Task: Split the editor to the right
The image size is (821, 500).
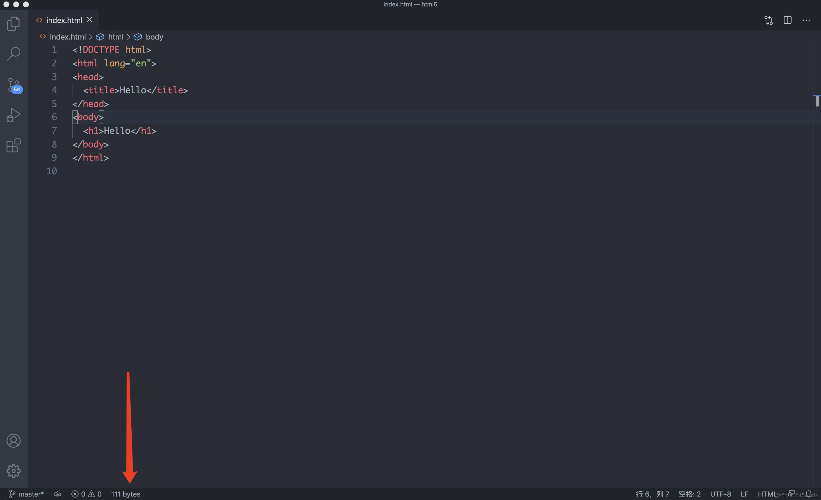Action: [x=787, y=20]
